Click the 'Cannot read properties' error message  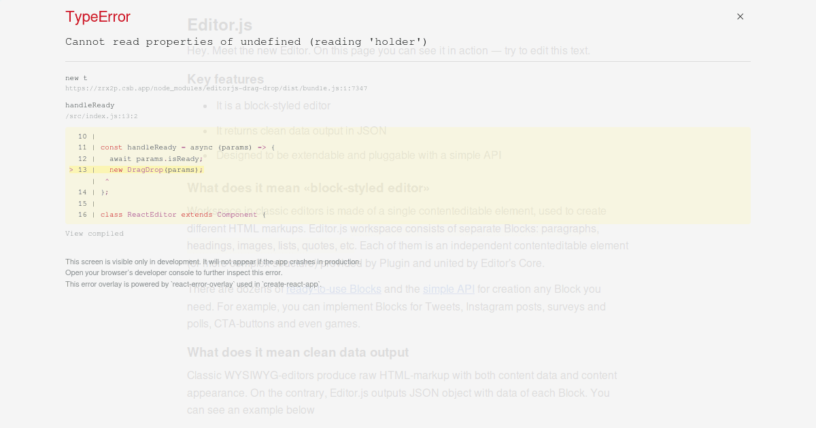pos(245,41)
